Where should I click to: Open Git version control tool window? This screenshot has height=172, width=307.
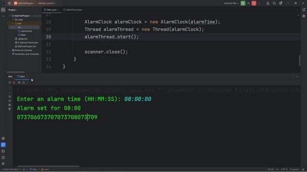[3, 164]
